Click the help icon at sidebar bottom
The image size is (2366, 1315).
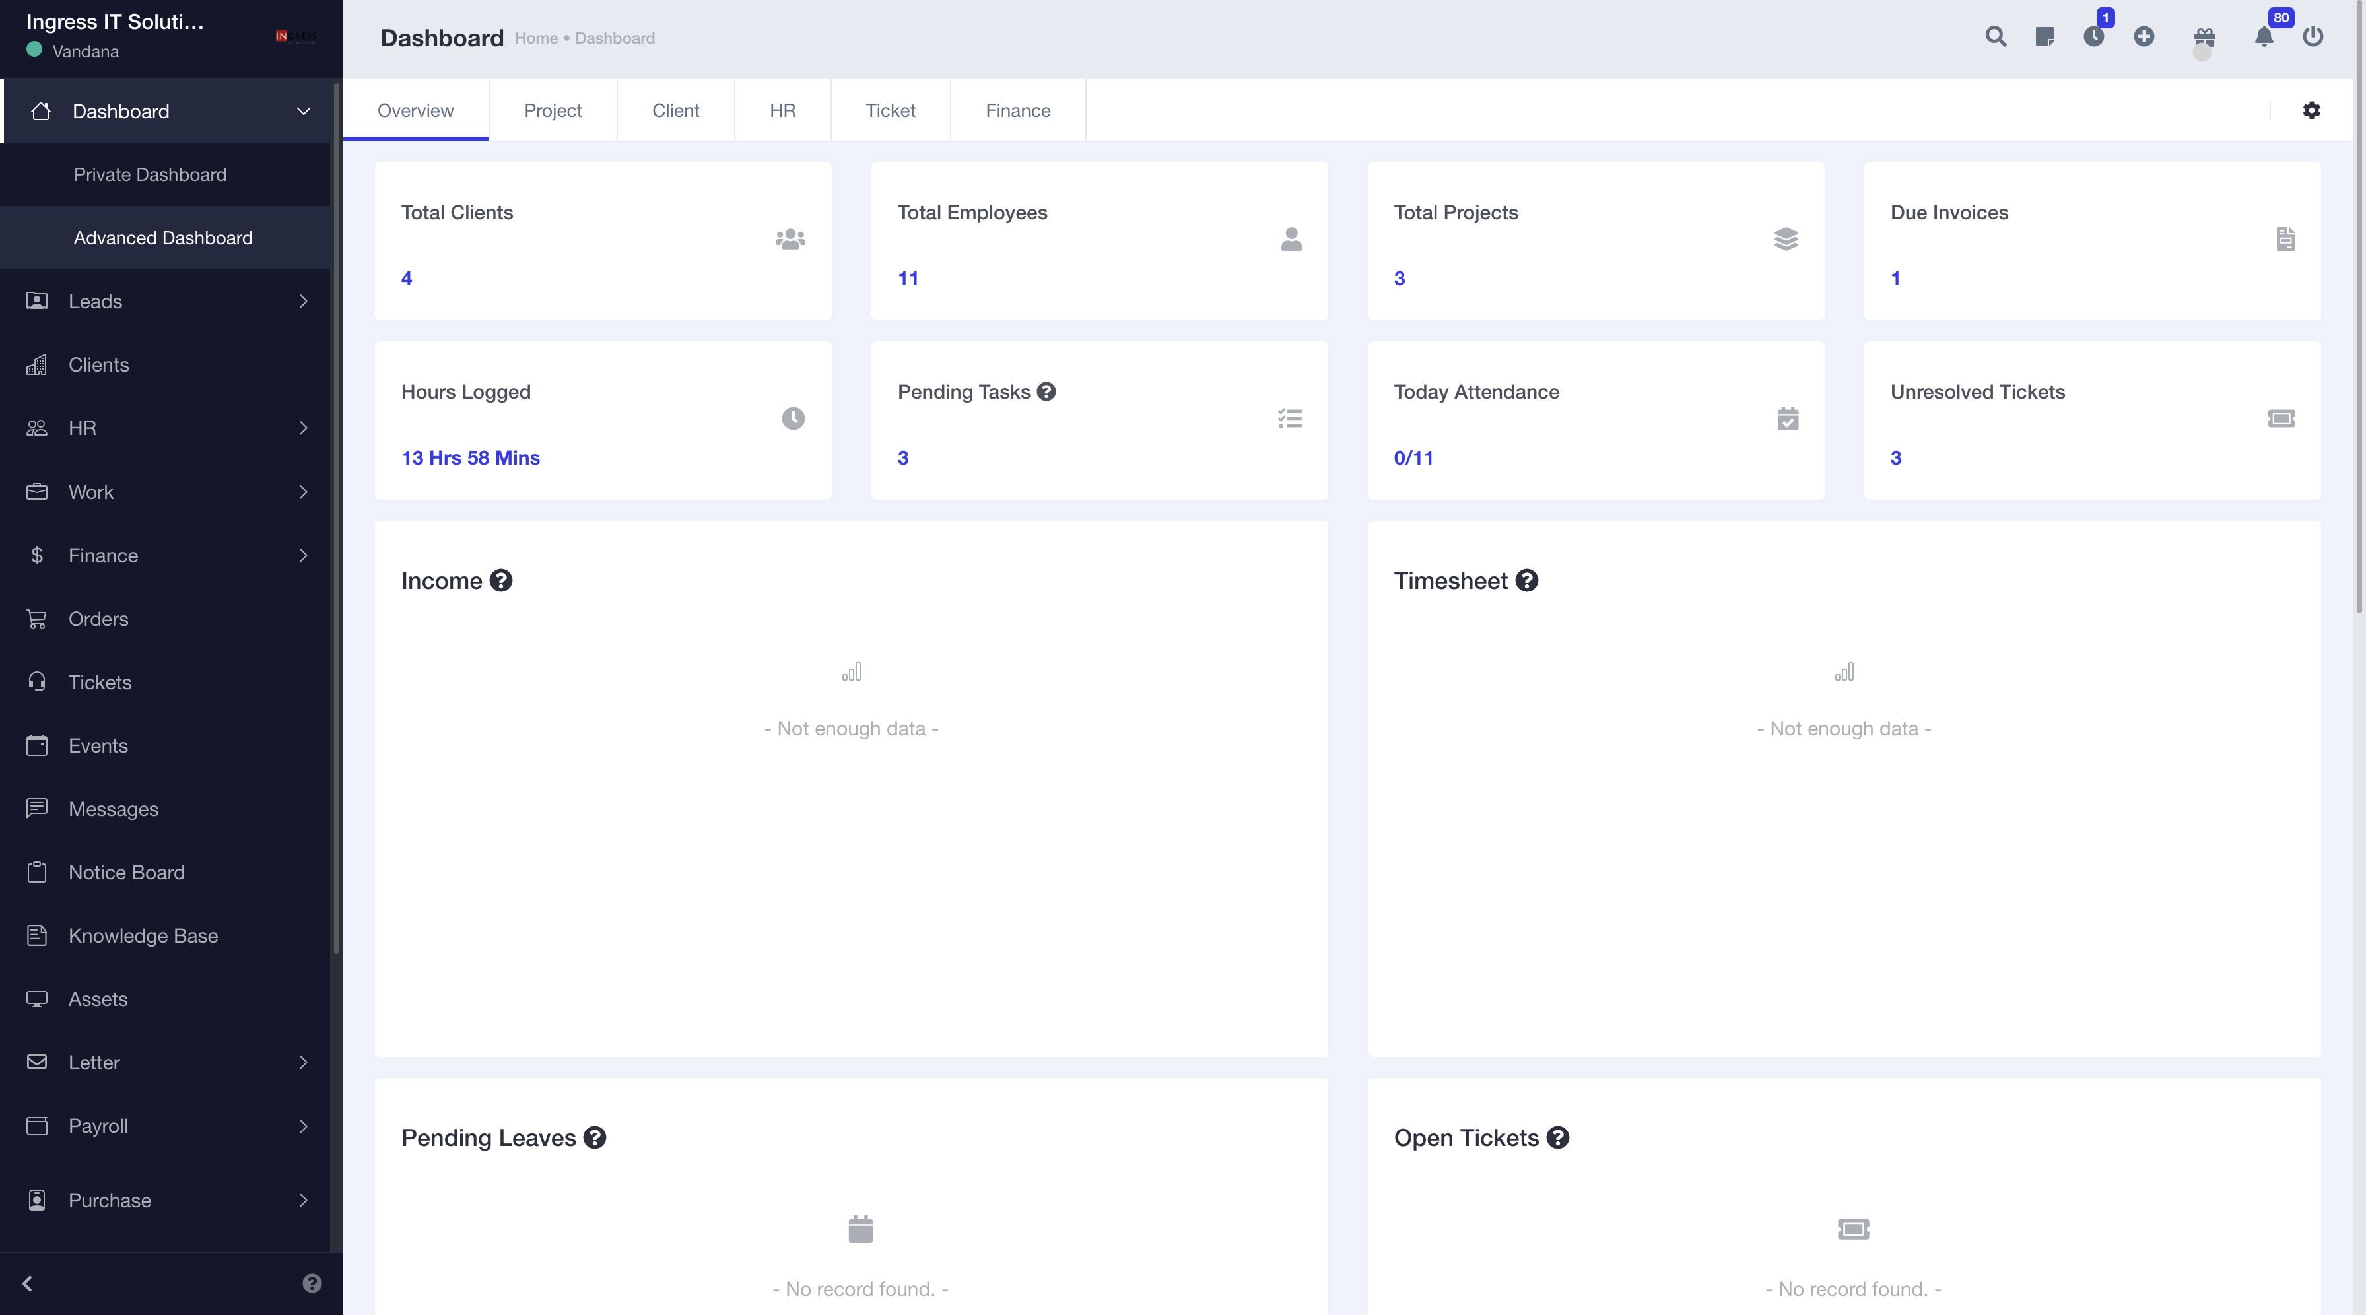point(312,1284)
